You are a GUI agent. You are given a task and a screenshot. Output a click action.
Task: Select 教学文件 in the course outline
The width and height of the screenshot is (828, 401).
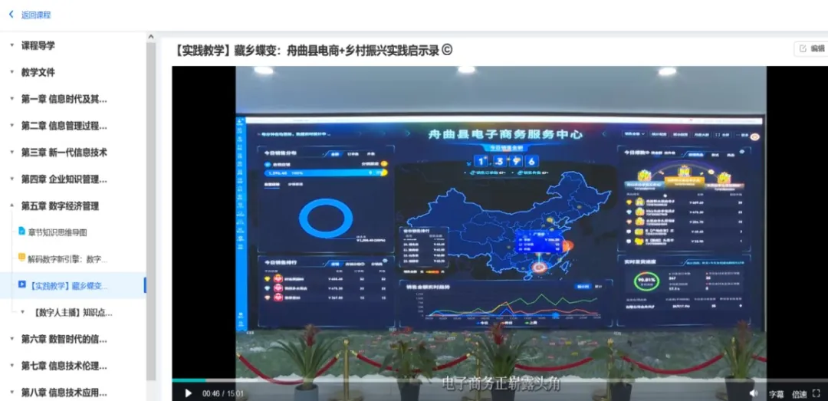click(38, 72)
